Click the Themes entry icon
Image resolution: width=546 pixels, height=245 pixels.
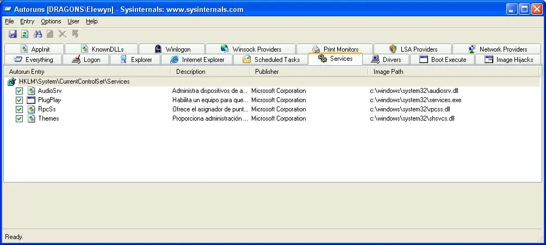pos(32,118)
